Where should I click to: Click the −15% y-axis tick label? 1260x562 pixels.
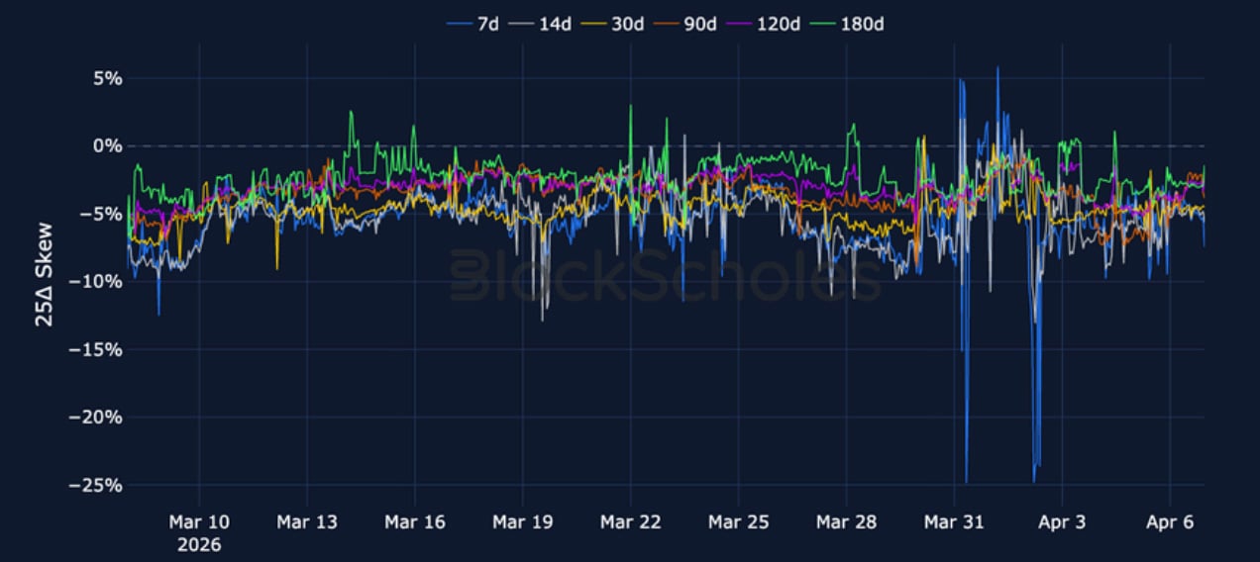pyautogui.click(x=92, y=349)
